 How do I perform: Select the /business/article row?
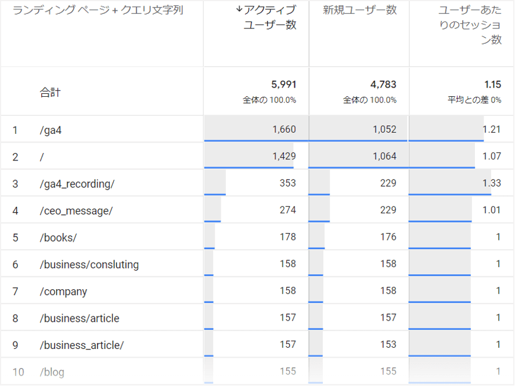pyautogui.click(x=80, y=318)
